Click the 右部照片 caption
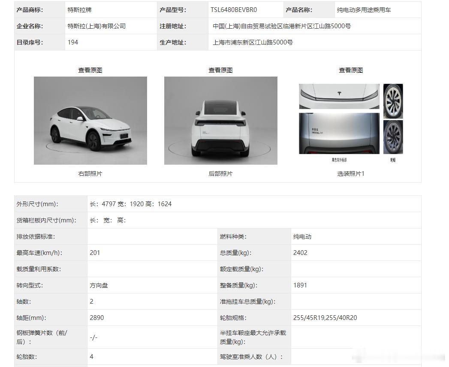This screenshot has height=367, width=449. coord(90,174)
